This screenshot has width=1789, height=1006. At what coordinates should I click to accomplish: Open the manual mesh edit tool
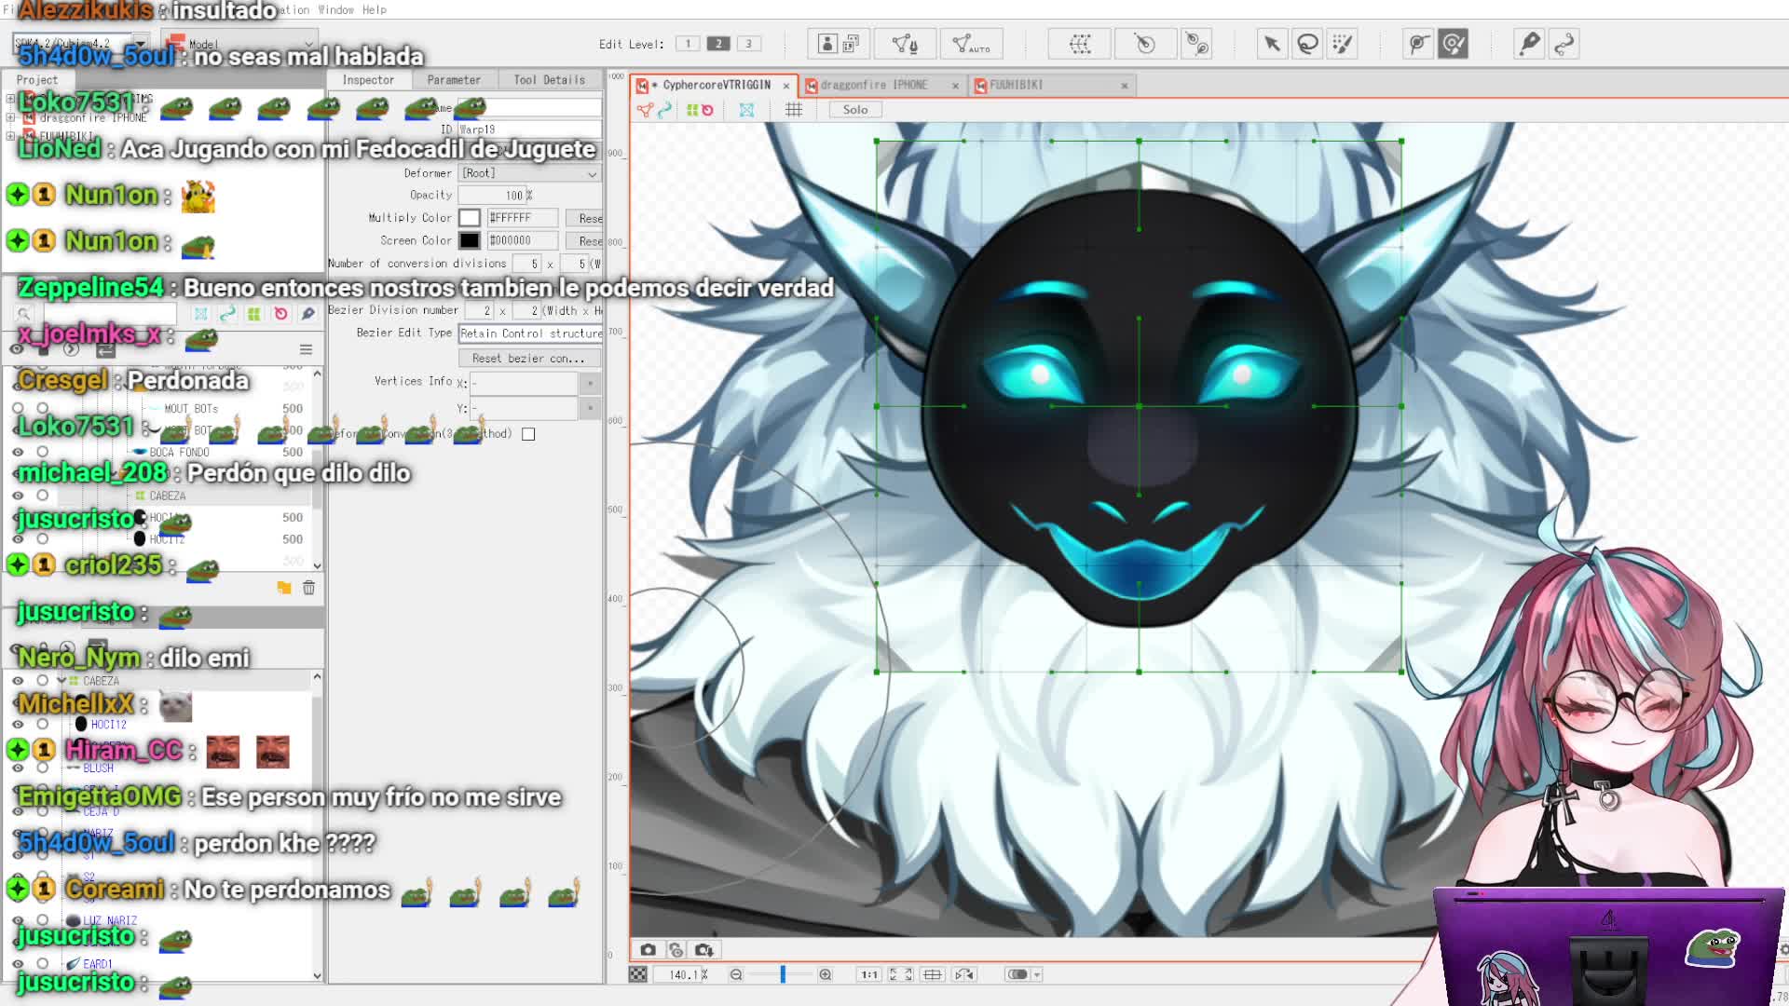pyautogui.click(x=905, y=44)
